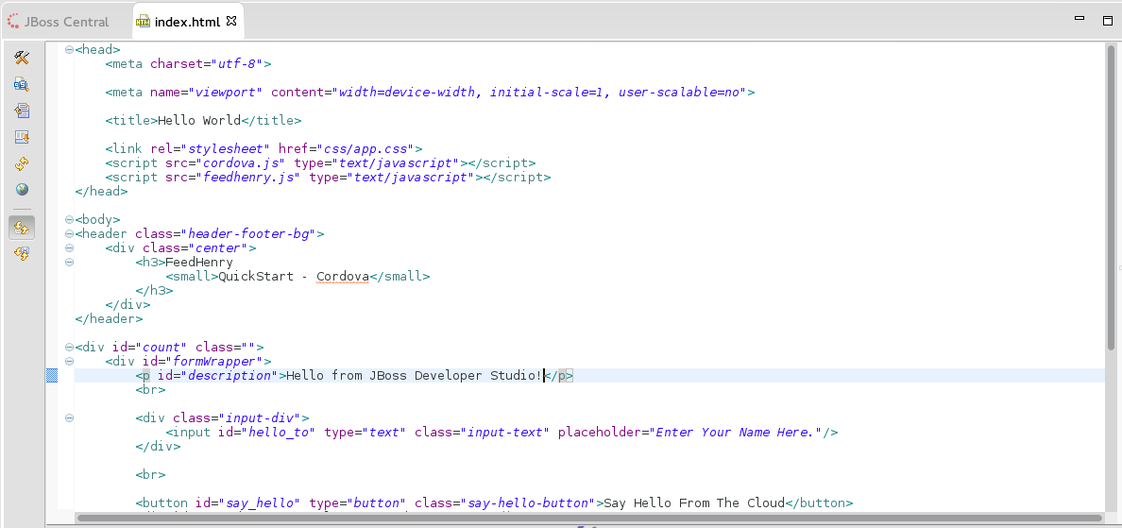The height and width of the screenshot is (528, 1122).
Task: Collapse the header header-footer-bg fold marker
Action: coord(69,234)
